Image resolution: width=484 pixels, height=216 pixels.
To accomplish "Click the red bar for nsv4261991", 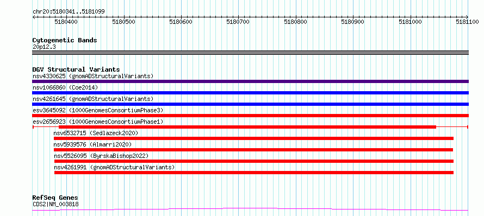I will [254, 173].
